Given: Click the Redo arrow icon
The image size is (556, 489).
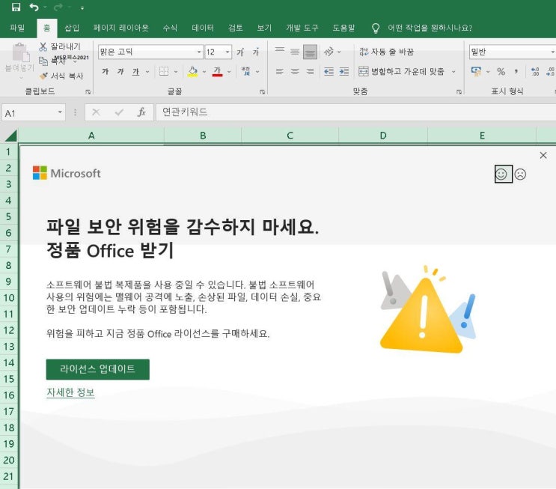Looking at the screenshot, I should [58, 7].
